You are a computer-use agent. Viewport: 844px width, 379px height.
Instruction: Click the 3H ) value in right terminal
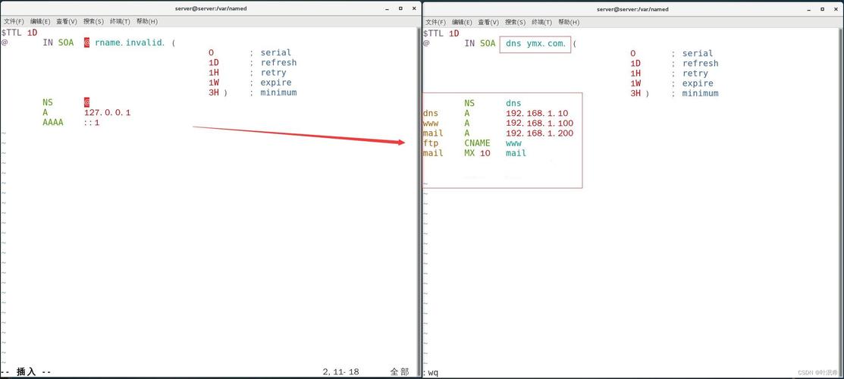click(640, 93)
